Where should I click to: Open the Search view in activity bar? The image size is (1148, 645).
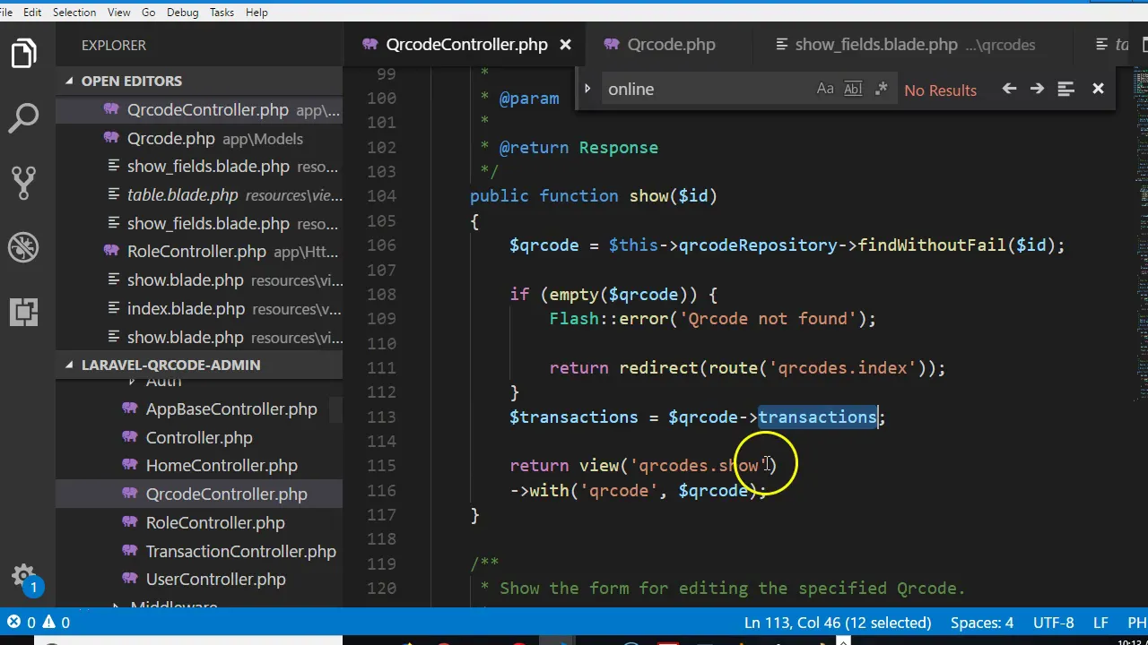point(24,117)
